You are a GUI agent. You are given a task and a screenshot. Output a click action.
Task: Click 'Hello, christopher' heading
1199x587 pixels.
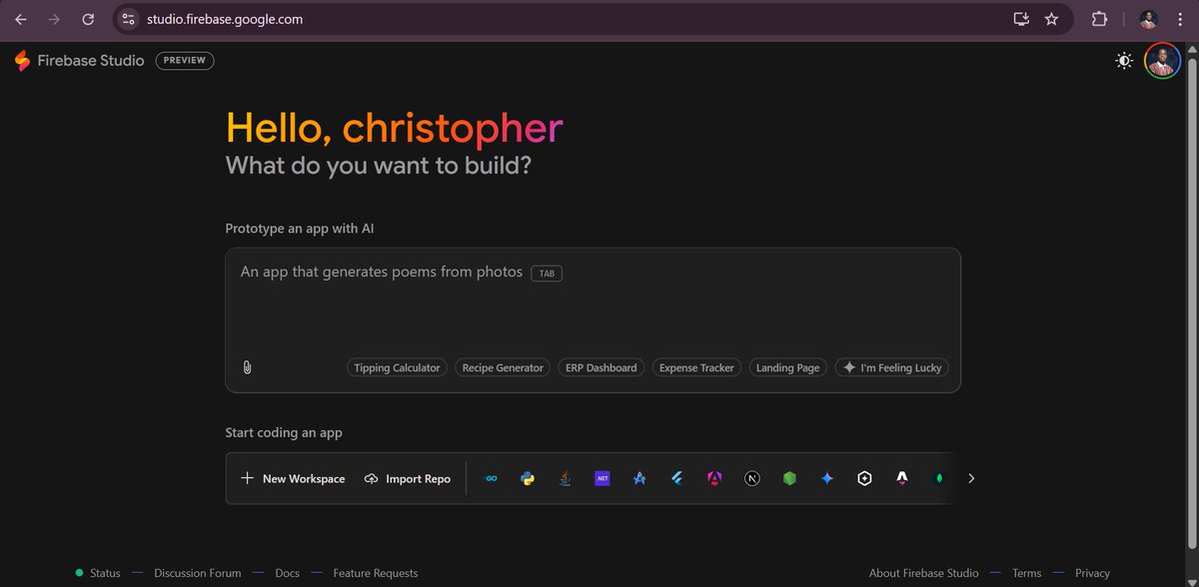point(394,128)
